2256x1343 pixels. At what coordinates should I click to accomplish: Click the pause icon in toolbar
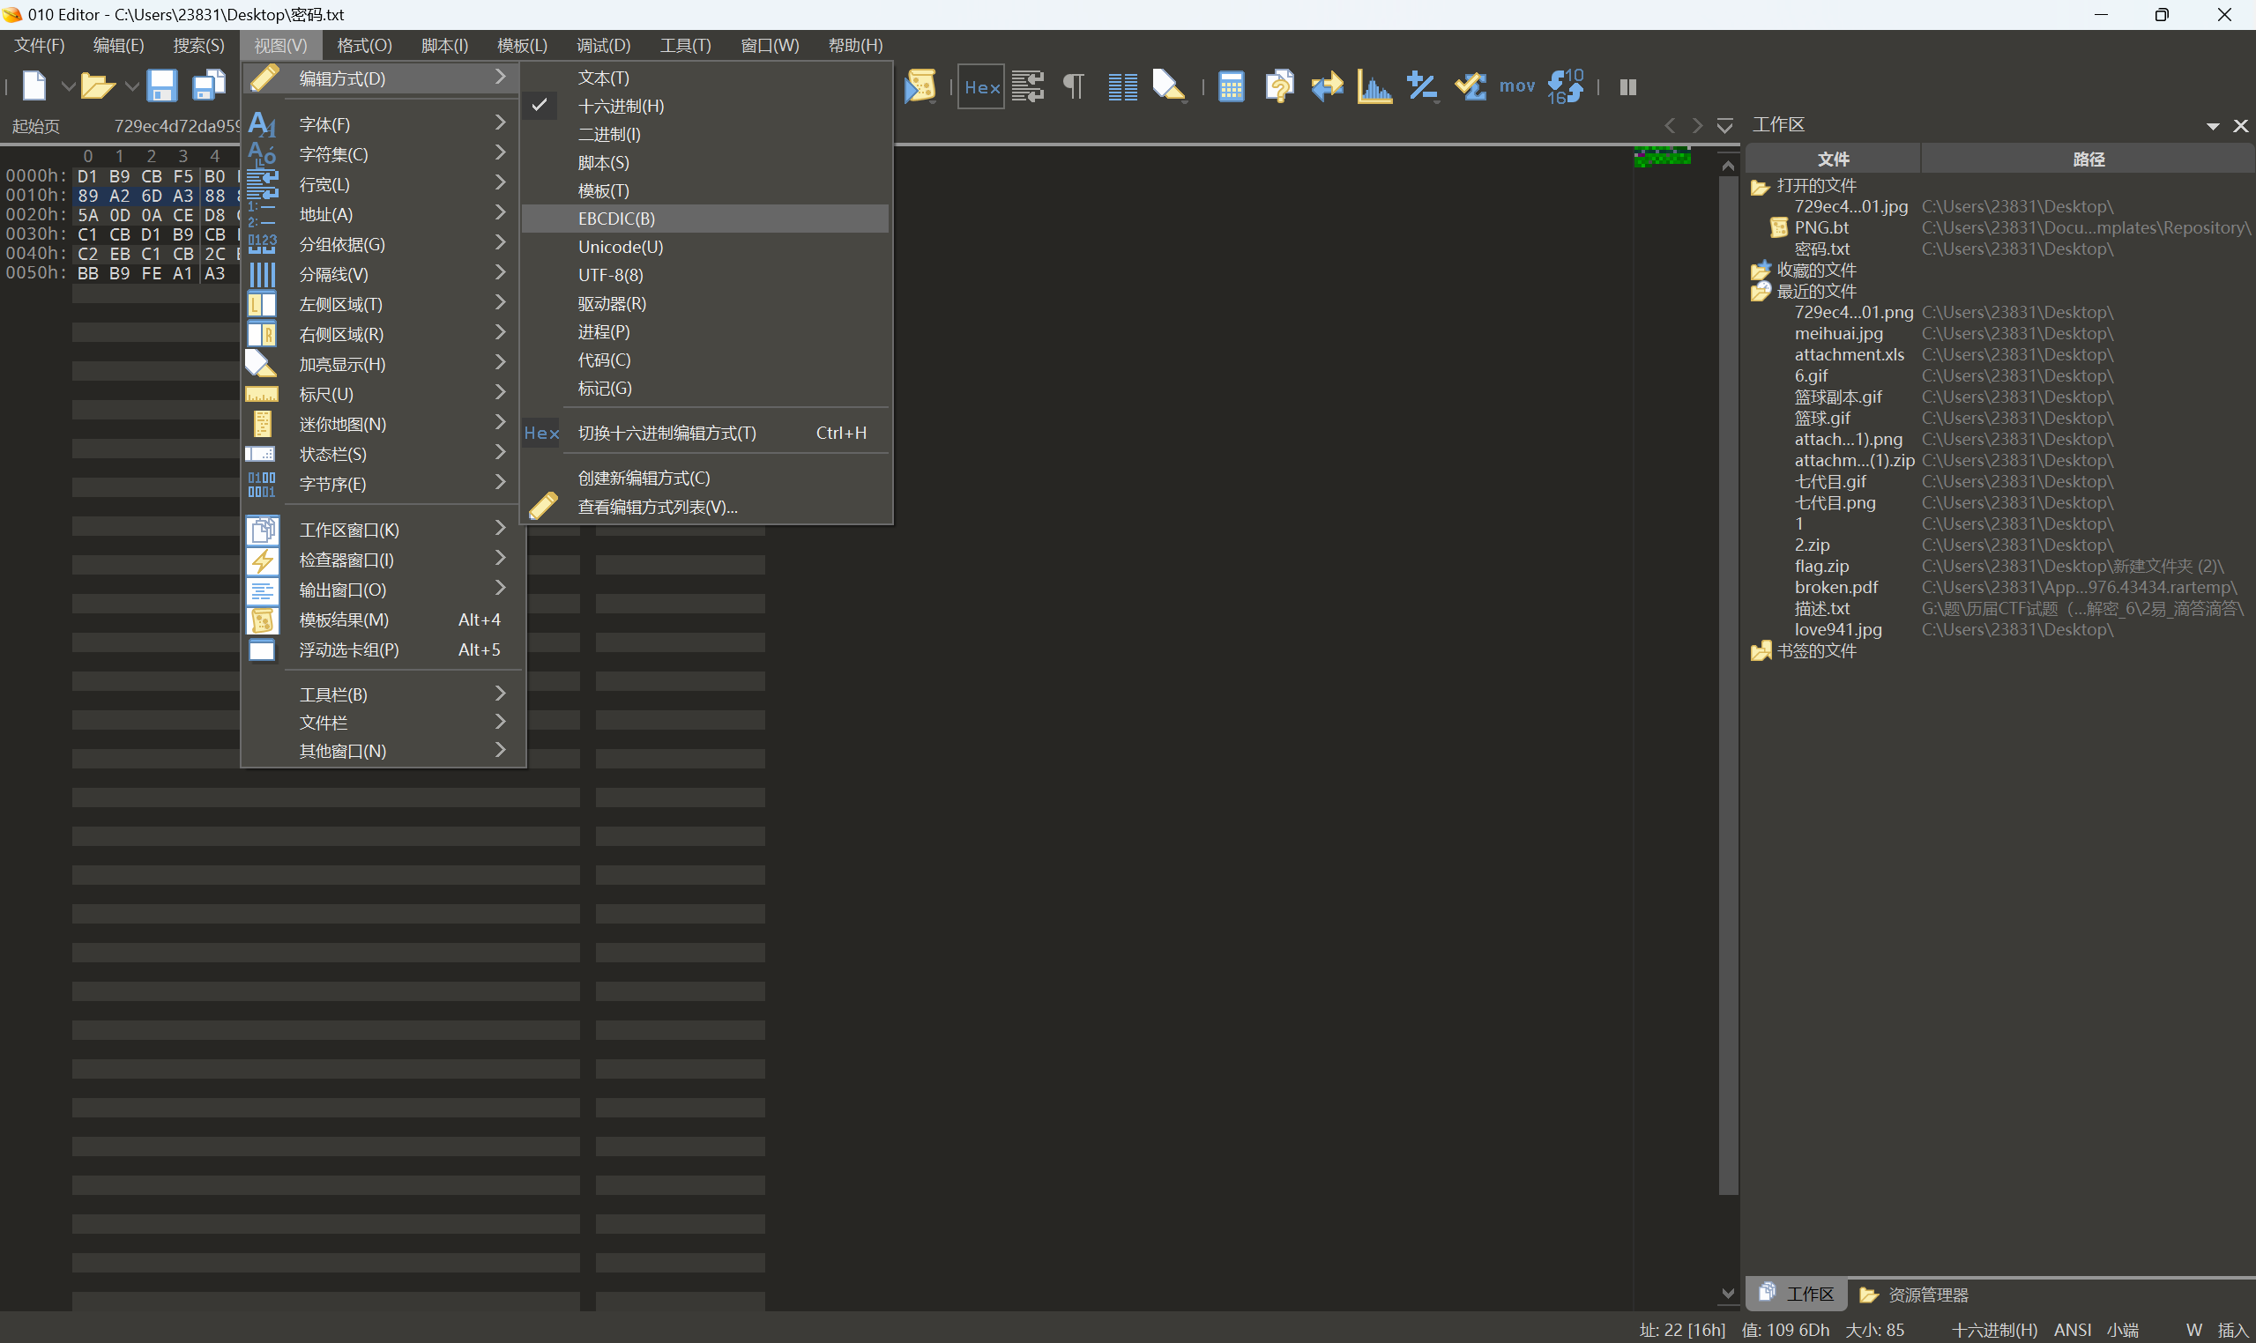coord(1627,87)
